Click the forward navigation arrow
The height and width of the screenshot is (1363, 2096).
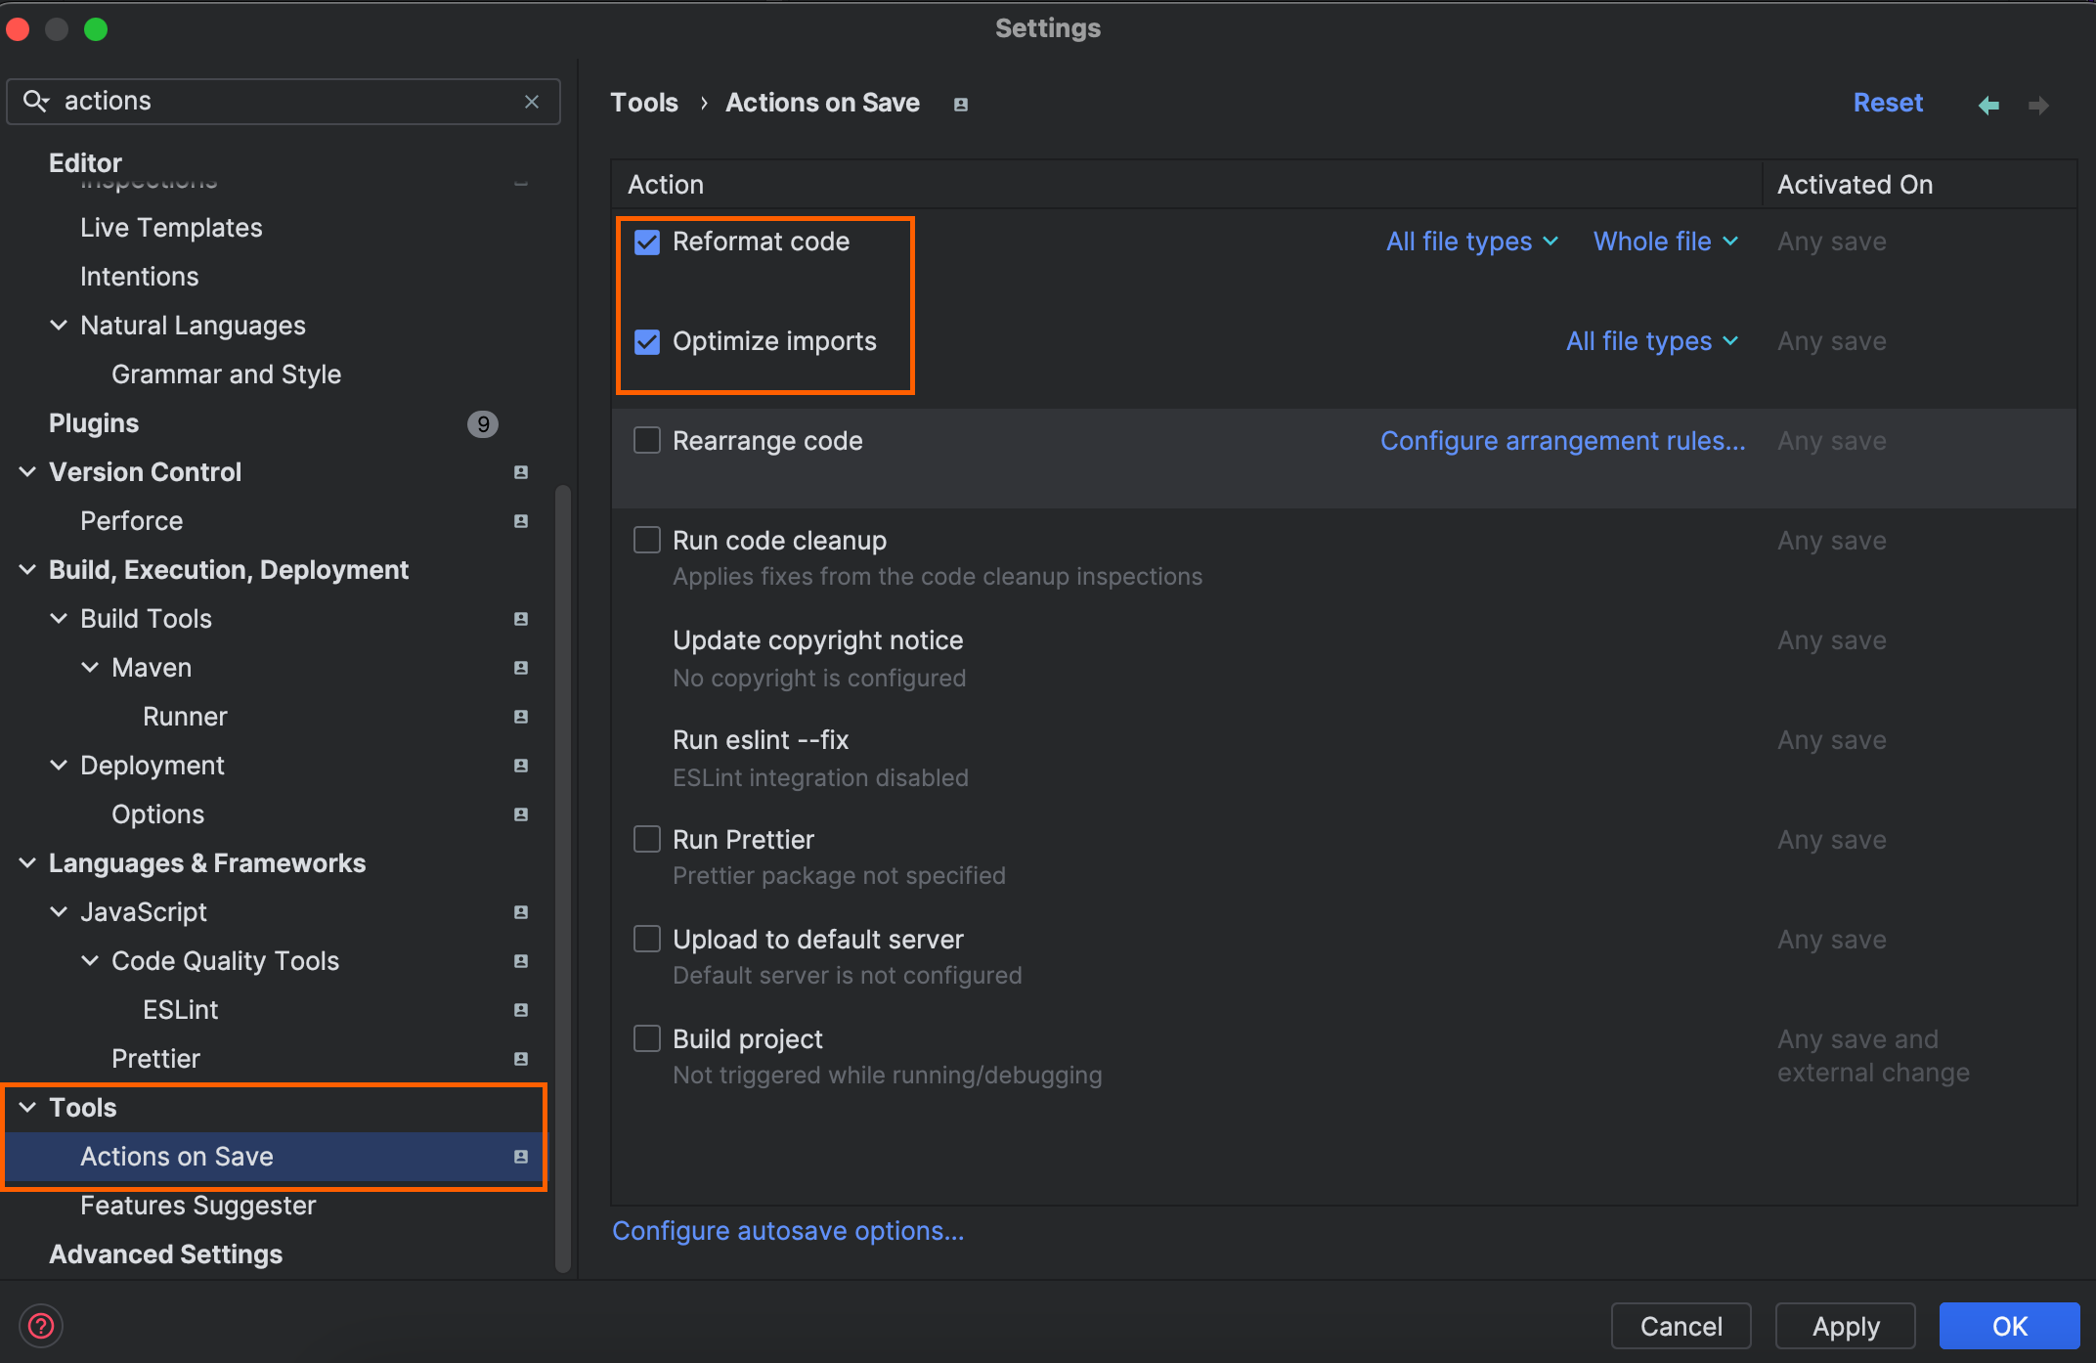point(2038,105)
